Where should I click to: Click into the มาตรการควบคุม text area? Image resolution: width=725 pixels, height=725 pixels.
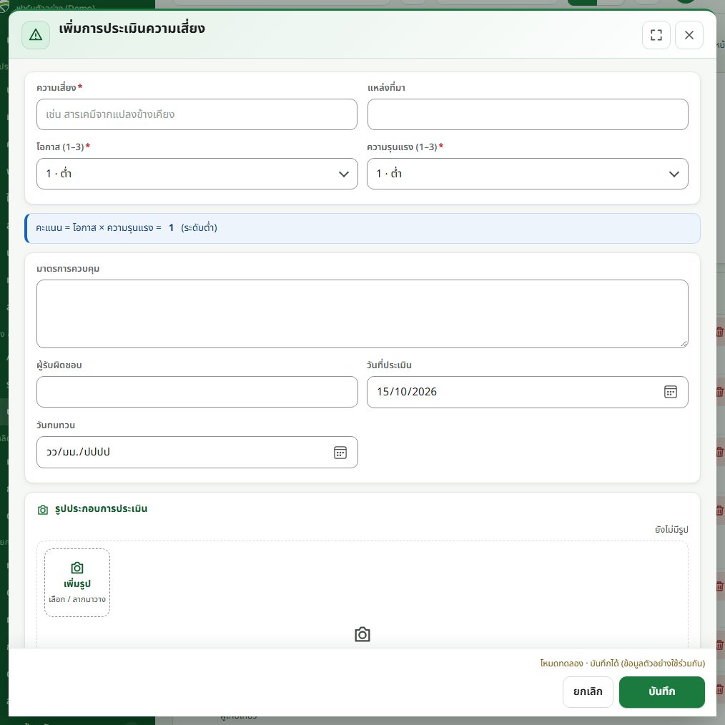point(362,314)
